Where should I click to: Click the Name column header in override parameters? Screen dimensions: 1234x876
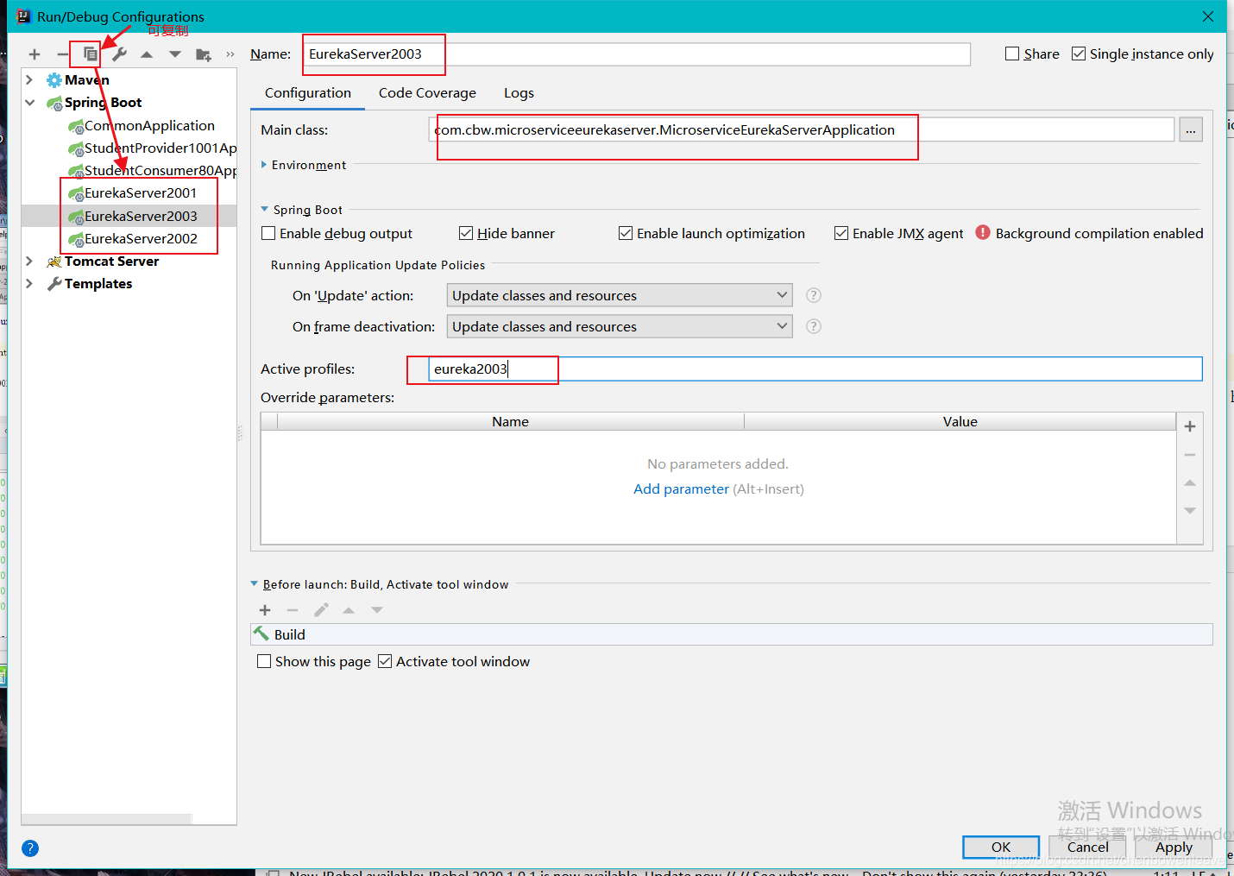pyautogui.click(x=510, y=421)
